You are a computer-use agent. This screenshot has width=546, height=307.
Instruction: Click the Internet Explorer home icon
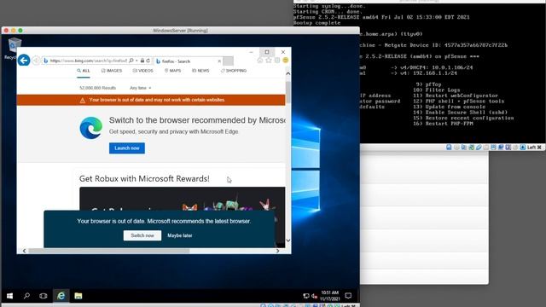pos(260,61)
